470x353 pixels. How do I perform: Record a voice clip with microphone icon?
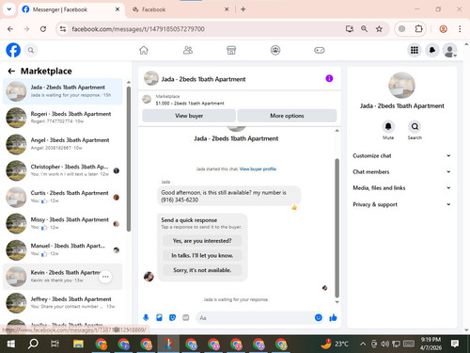(146, 317)
